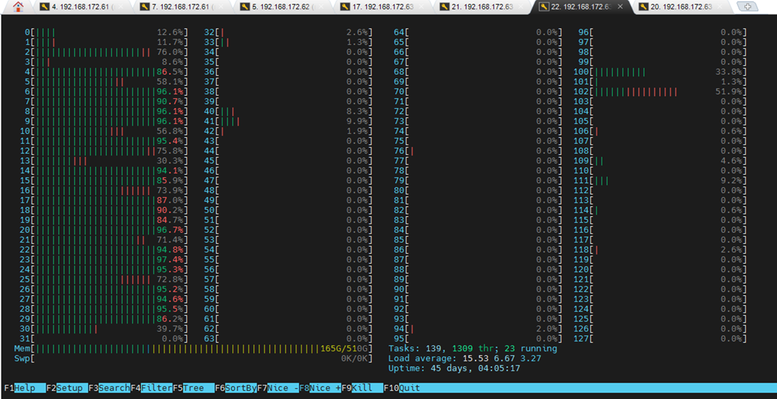Click CPU 40 value 8.3%
Screen dimensions: 777x399
[357, 111]
